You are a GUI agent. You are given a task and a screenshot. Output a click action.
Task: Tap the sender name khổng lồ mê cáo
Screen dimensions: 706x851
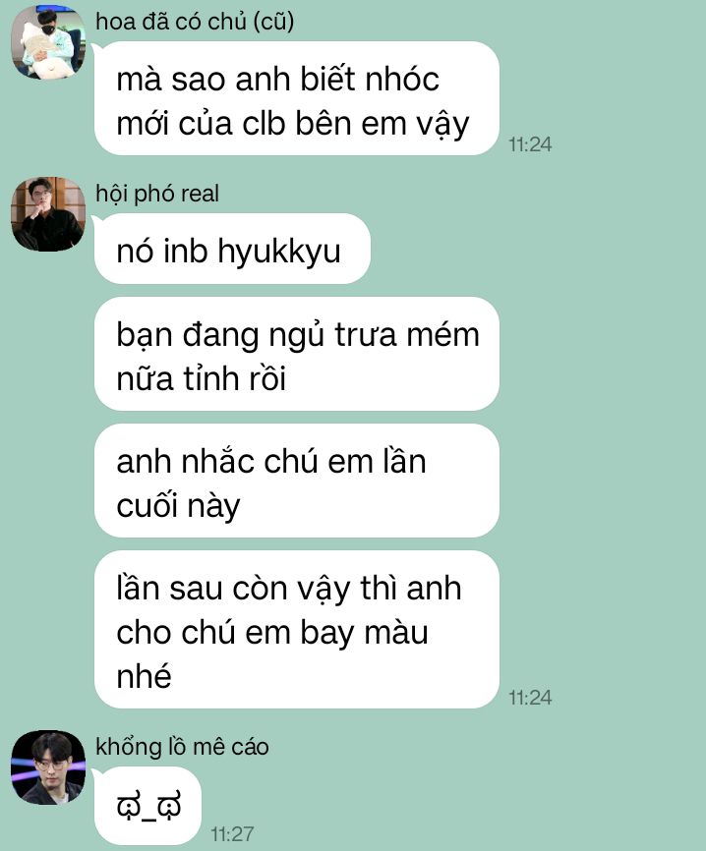point(183,747)
